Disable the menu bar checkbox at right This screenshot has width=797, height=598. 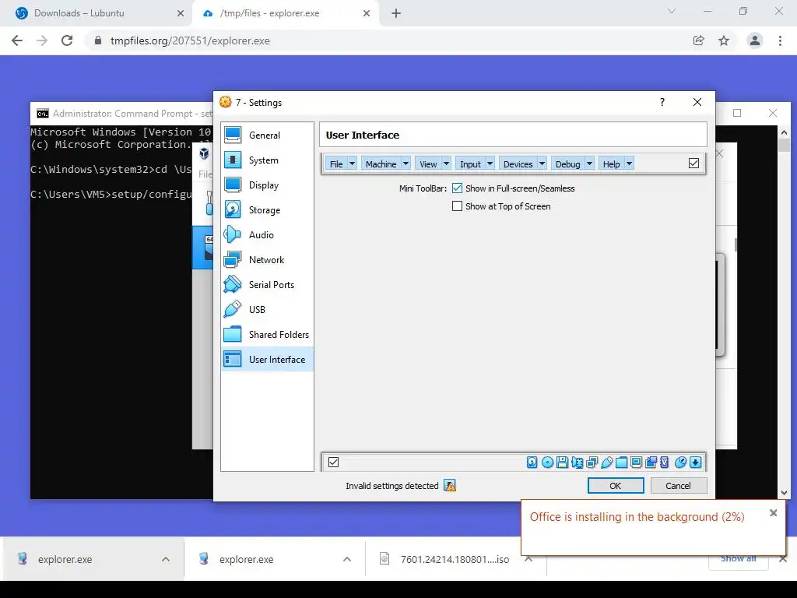point(693,164)
